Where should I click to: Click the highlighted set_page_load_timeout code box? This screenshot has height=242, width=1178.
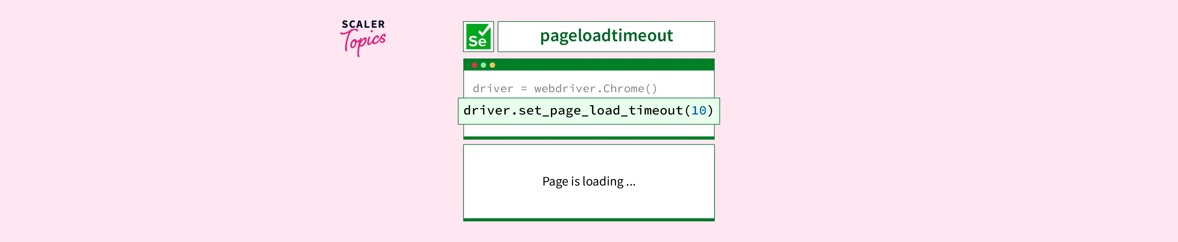coord(589,111)
